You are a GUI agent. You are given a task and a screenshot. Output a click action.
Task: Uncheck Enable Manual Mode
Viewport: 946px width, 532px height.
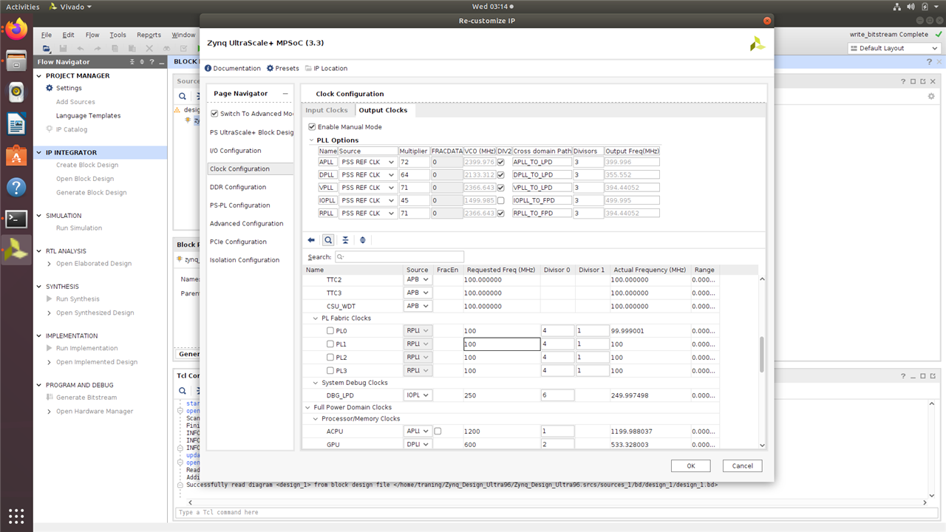click(312, 127)
